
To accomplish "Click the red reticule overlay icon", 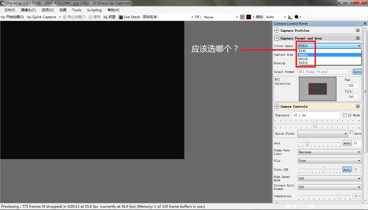I will click(x=249, y=17).
